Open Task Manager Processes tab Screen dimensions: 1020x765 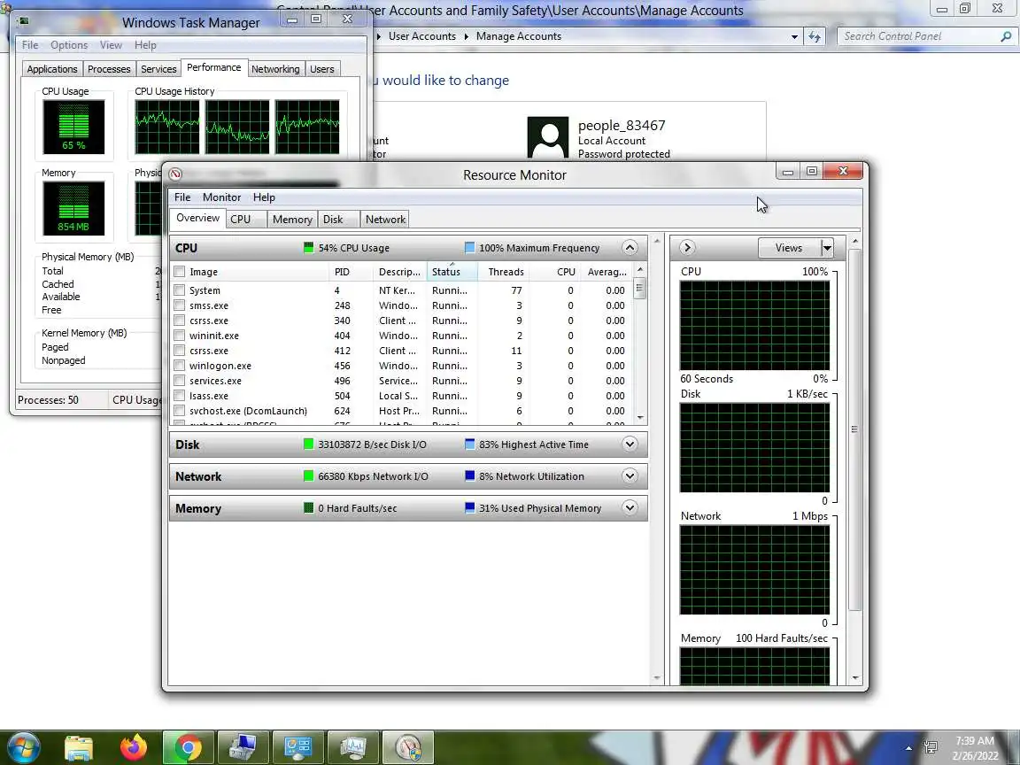tap(109, 69)
